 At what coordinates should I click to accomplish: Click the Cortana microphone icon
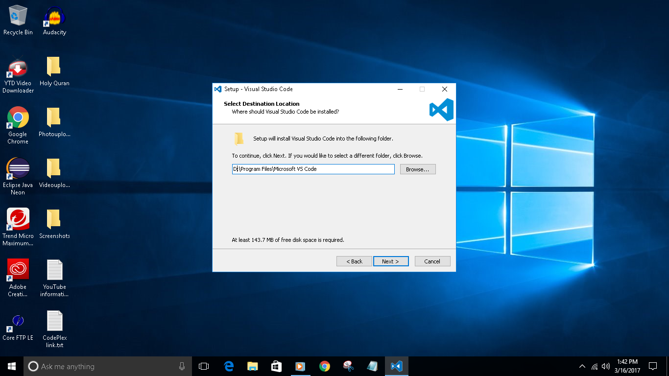tap(182, 366)
